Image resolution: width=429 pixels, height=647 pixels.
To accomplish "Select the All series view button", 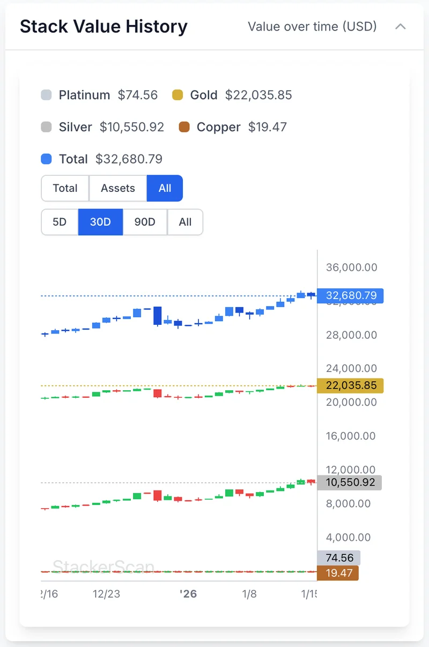I will coord(165,188).
